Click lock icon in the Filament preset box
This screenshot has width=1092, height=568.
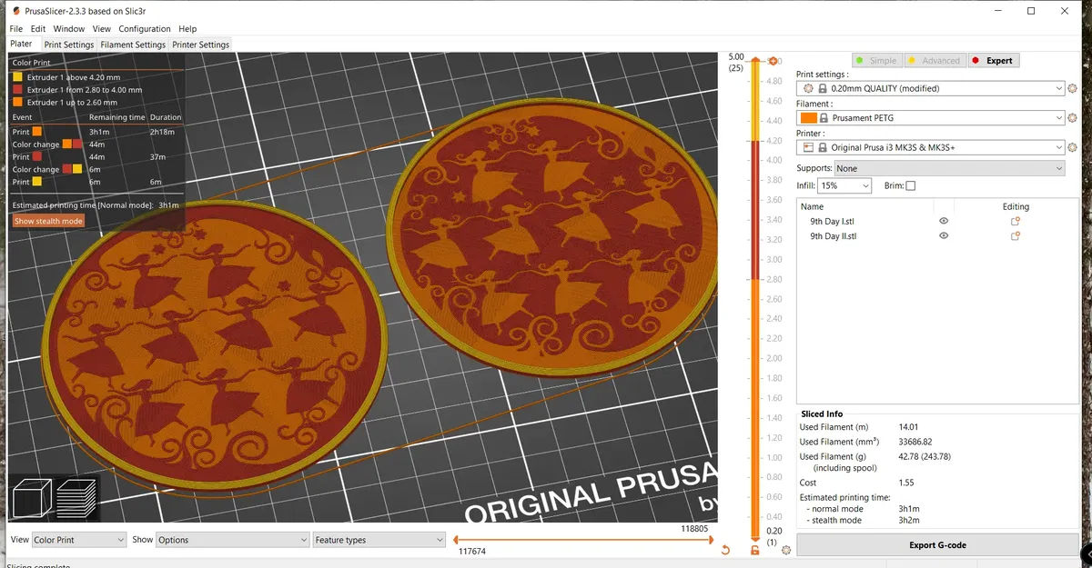824,118
